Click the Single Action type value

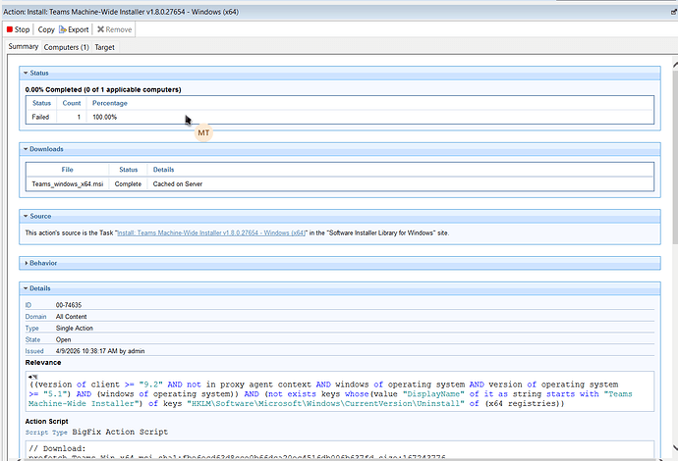75,328
